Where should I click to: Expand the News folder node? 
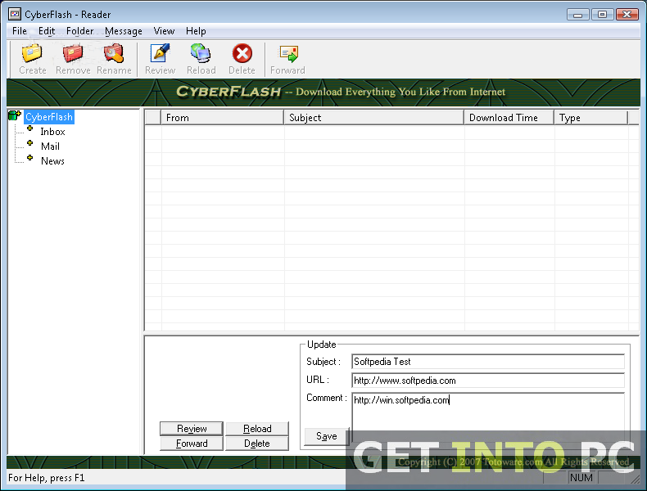click(x=29, y=158)
